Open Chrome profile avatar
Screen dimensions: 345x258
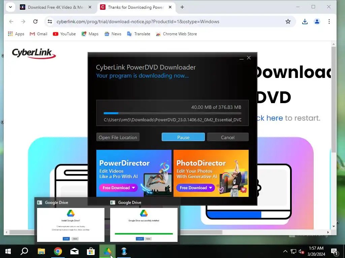point(317,21)
